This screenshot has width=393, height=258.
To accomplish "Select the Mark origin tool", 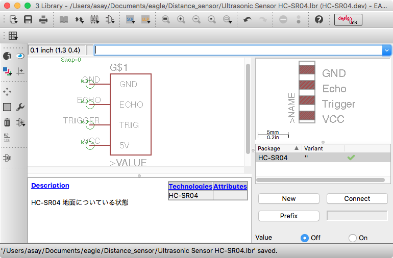I will 20,71.
